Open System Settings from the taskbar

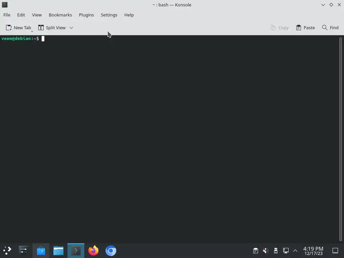click(x=23, y=251)
